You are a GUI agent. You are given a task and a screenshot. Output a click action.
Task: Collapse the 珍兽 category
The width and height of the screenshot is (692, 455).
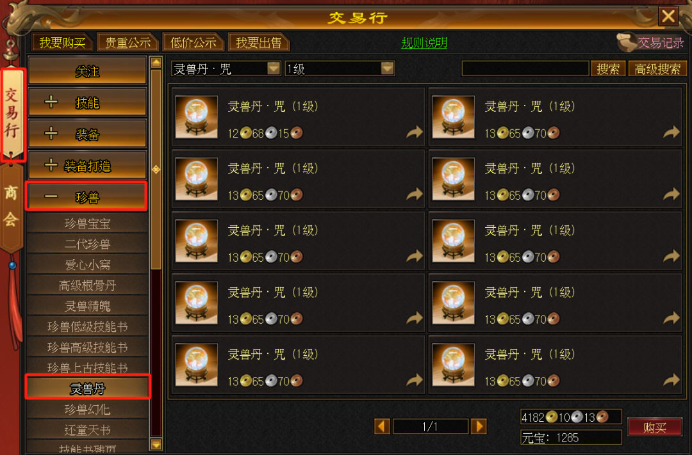[x=87, y=196]
